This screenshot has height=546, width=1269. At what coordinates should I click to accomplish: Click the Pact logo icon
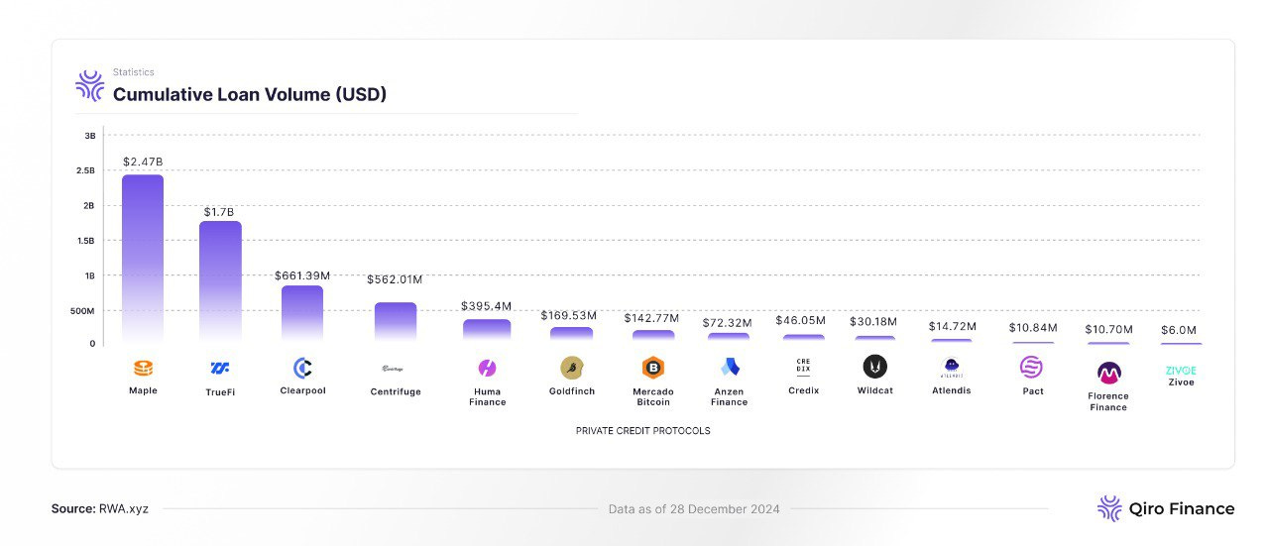(1031, 368)
